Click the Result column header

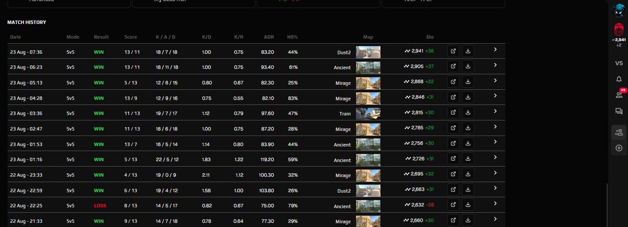101,37
